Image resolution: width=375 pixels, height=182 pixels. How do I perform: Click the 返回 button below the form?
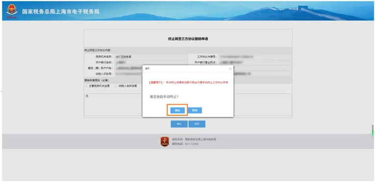tap(197, 124)
